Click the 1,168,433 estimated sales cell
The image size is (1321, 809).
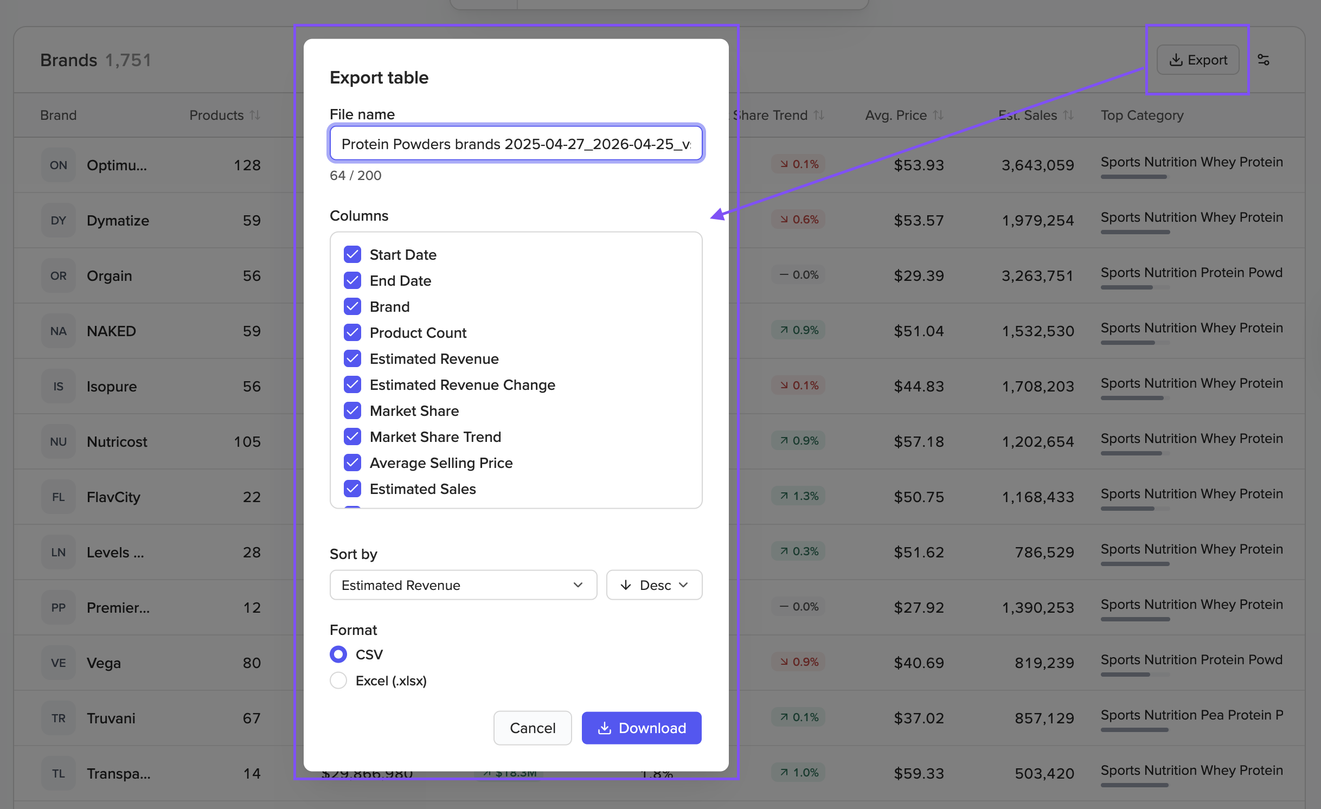coord(1037,497)
